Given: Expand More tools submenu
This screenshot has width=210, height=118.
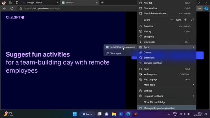Looking at the screenshot, I should pos(166,85).
